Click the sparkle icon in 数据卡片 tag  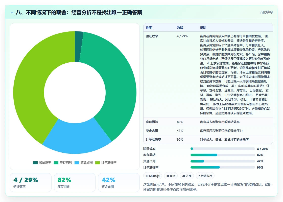pos(199,176)
